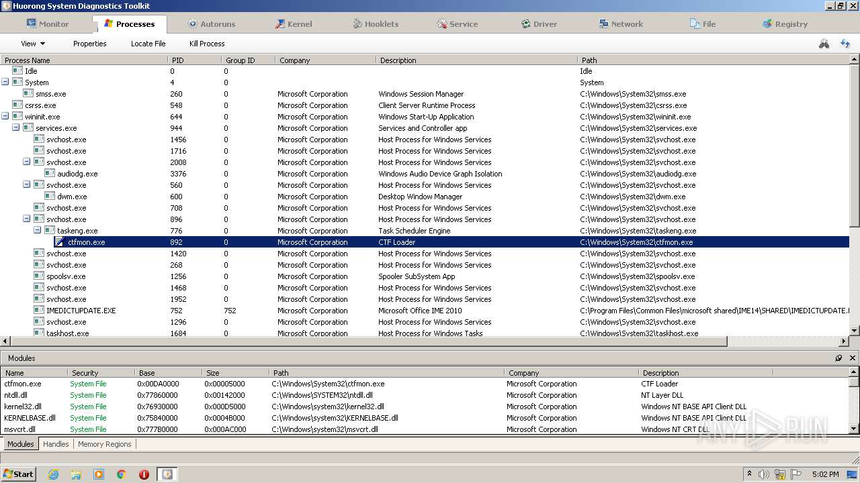The height and width of the screenshot is (483, 860).
Task: Collapse the wininit.exe tree node
Action: click(x=5, y=116)
